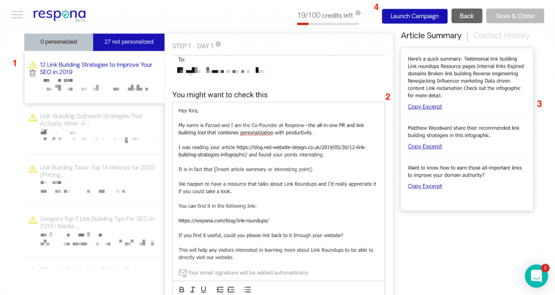Viewport: 555px width, 295px height.
Task: Click the misspelled word 'personalization' in email
Action: 256,133
